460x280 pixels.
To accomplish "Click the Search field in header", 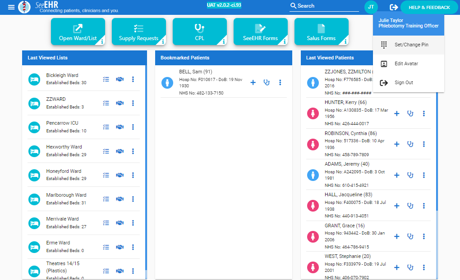I will 324,6.
